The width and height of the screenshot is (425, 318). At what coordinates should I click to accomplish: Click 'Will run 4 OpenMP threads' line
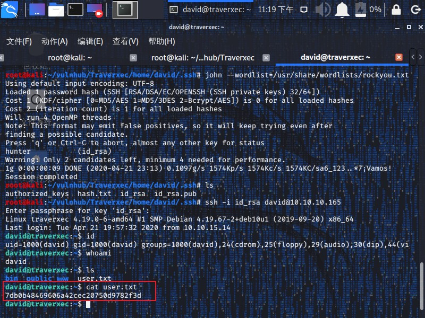click(58, 117)
